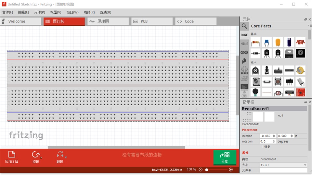The image size is (312, 175).
Task: Expand the breadboard size dropdown full+
Action: coord(283,165)
